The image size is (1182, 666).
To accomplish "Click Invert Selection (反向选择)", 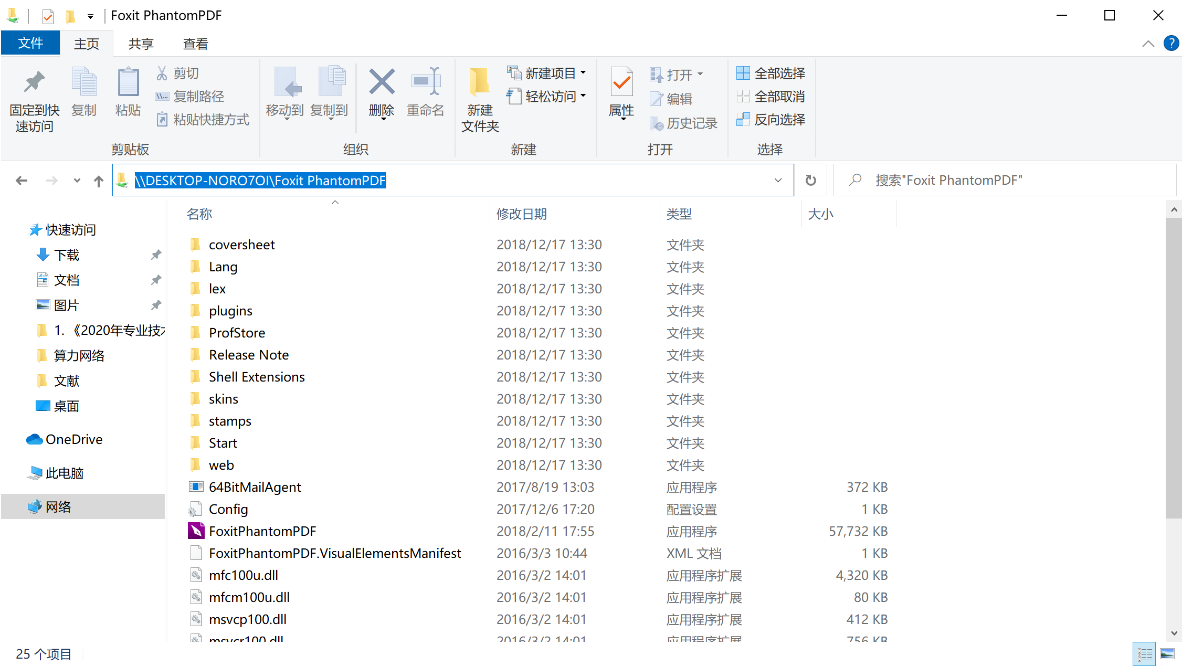I will point(771,120).
